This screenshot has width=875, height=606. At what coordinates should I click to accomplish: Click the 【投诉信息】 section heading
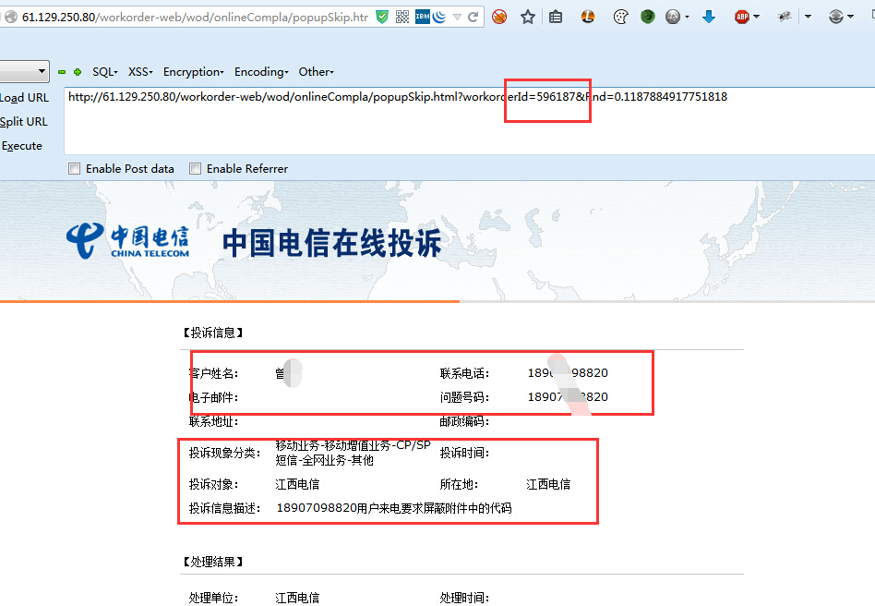[x=213, y=333]
